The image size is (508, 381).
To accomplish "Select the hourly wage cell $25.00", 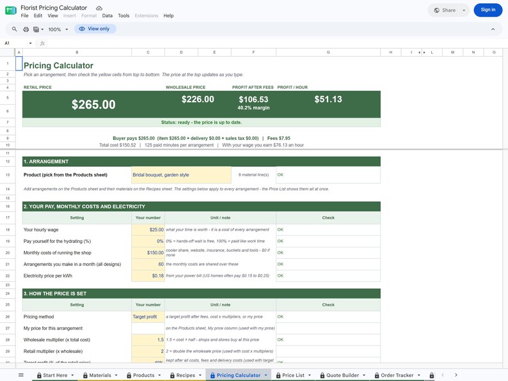I will [x=148, y=229].
